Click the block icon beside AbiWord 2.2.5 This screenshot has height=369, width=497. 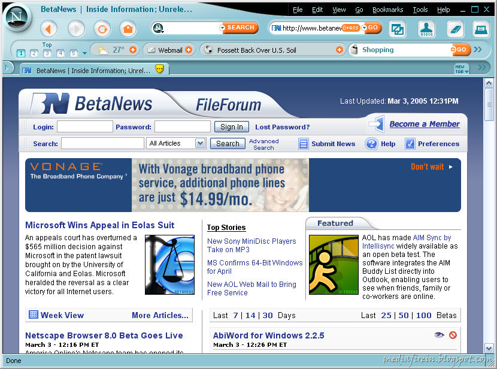(453, 335)
